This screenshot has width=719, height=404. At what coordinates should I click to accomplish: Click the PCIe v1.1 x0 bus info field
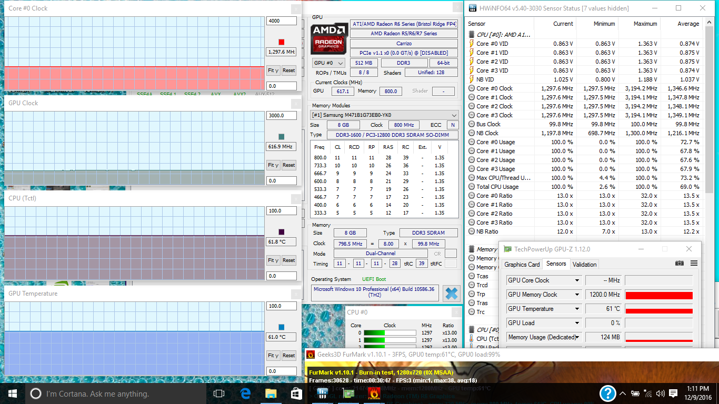[x=404, y=53]
